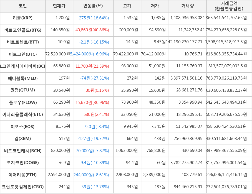This screenshot has height=194, width=252.
Task: Click the 저가 column header
Action: pyautogui.click(x=155, y=6)
